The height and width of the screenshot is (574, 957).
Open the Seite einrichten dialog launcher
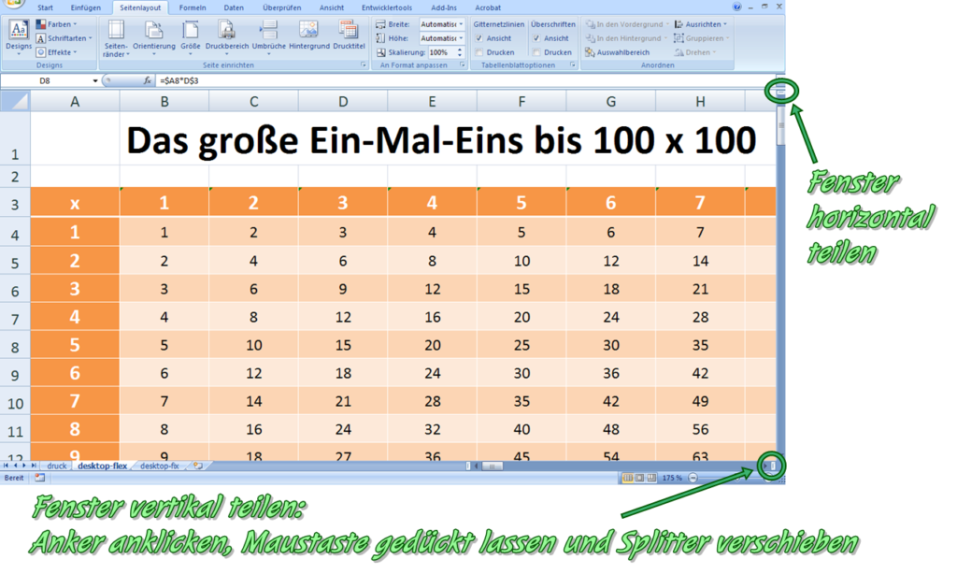tap(363, 65)
